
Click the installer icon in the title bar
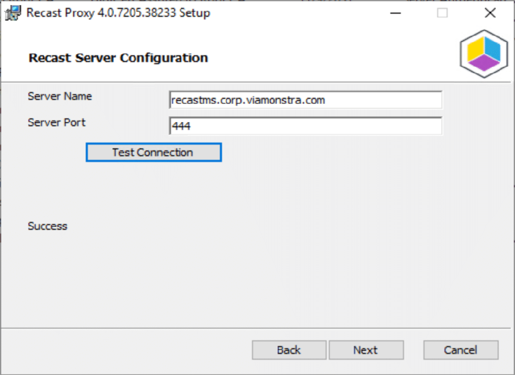pyautogui.click(x=12, y=13)
